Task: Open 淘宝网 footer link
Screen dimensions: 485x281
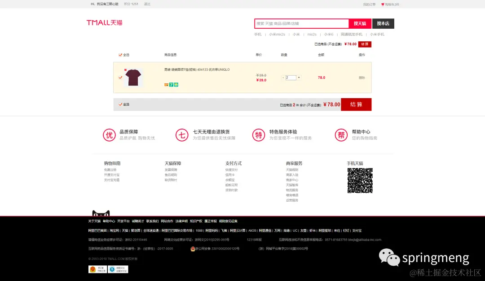Action: (x=114, y=231)
